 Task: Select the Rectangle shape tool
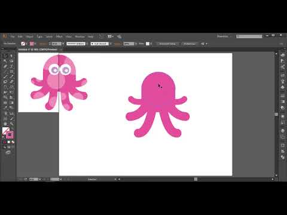click(x=11, y=72)
